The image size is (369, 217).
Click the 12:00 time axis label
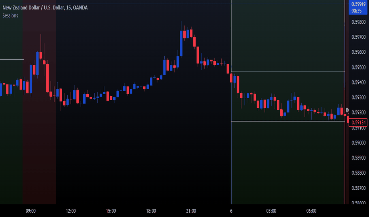(x=71, y=211)
